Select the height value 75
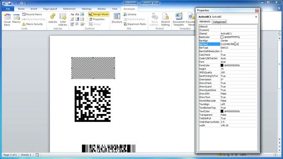283x159 pixels. (239, 69)
